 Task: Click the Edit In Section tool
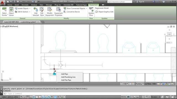coord(22,12)
